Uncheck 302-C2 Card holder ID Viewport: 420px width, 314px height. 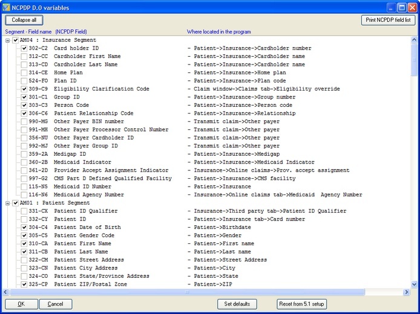tap(24, 48)
